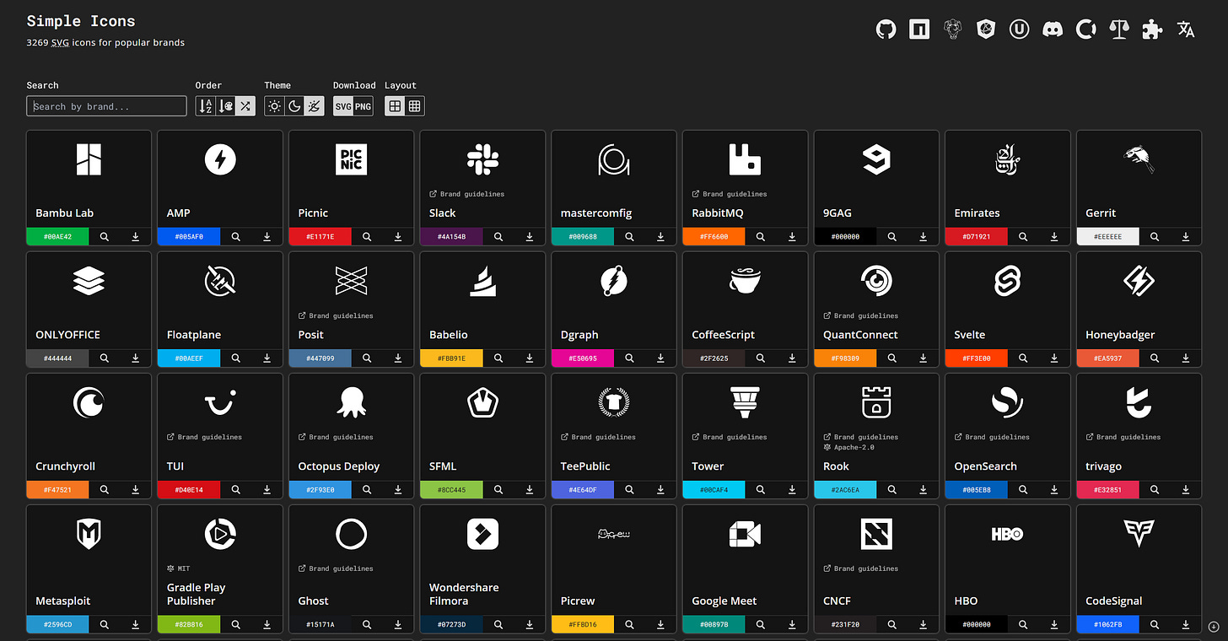Open the jsDelivr CDN icon link
Viewport: 1228px width, 641px height.
pos(986,30)
